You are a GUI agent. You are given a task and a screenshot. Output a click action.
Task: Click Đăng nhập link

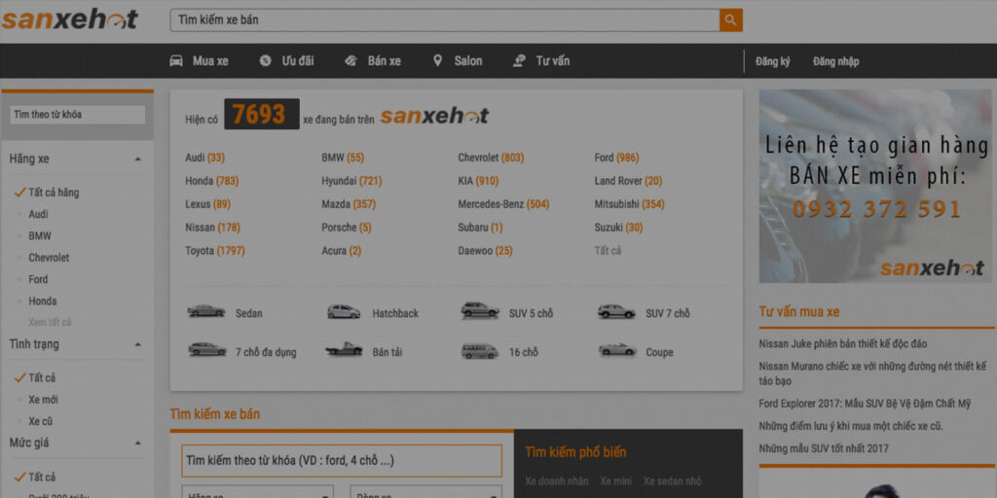pos(835,61)
